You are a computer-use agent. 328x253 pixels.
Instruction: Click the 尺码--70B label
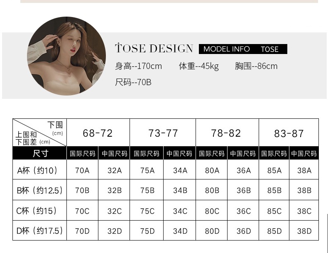133,82
